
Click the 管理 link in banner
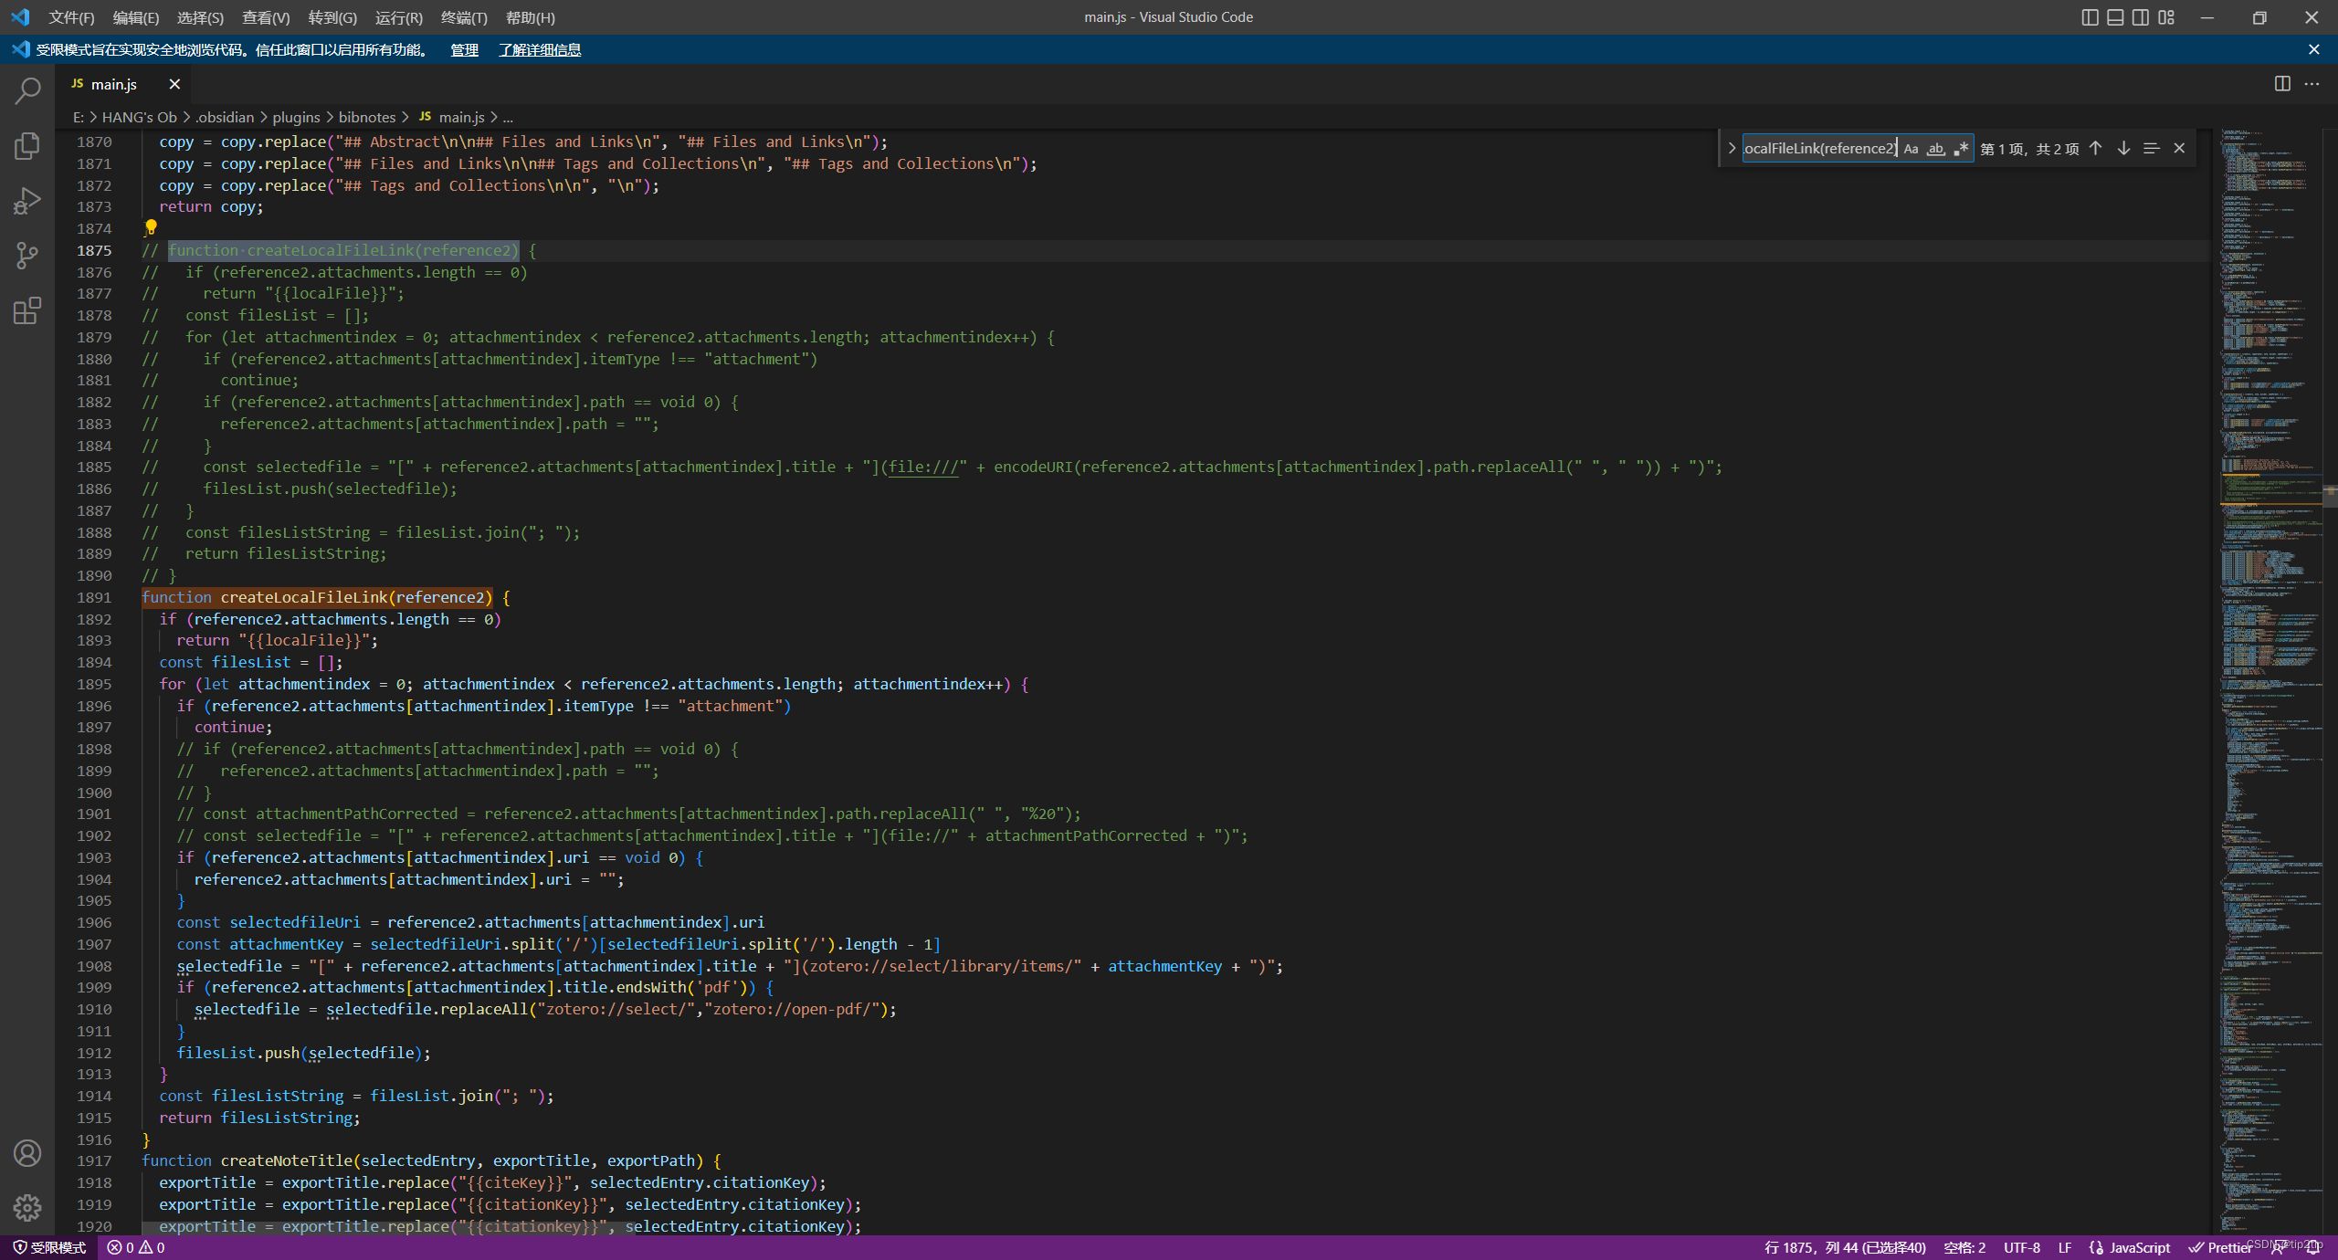click(x=464, y=50)
